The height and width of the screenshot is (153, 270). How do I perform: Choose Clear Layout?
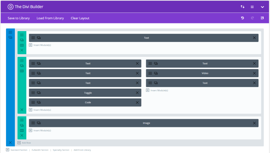point(80,18)
